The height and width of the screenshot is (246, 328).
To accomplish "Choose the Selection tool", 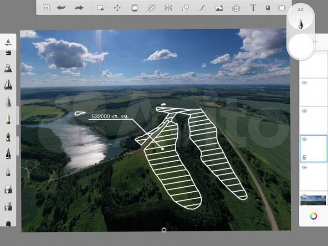I will tap(101, 8).
